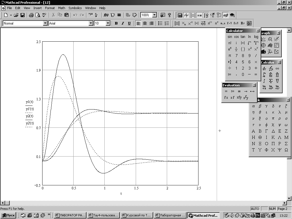
Task: Click the Windows Пуск start button
Action: [x=8, y=216]
